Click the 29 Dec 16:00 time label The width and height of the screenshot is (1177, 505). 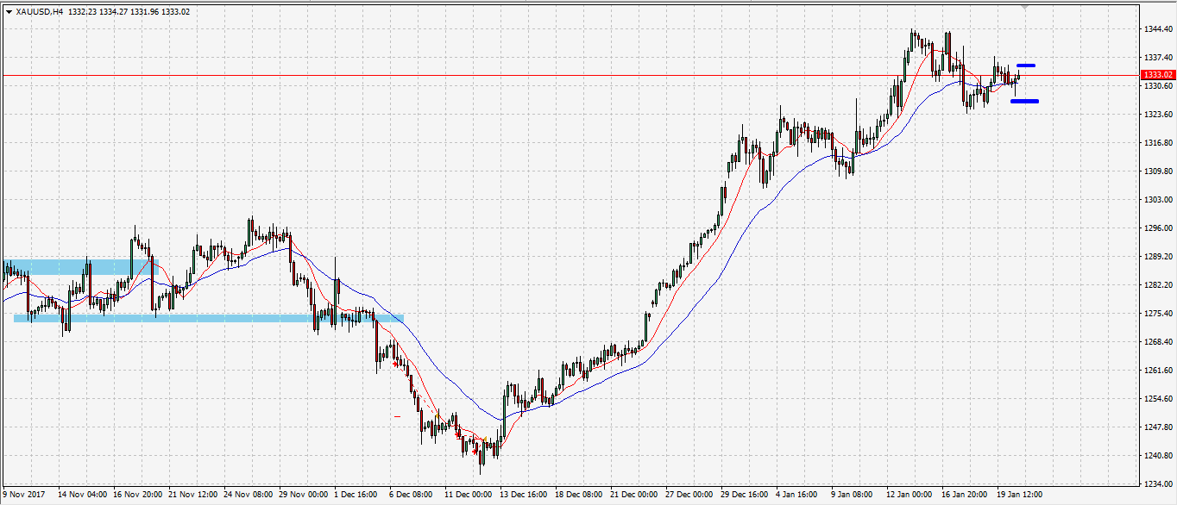746,496
